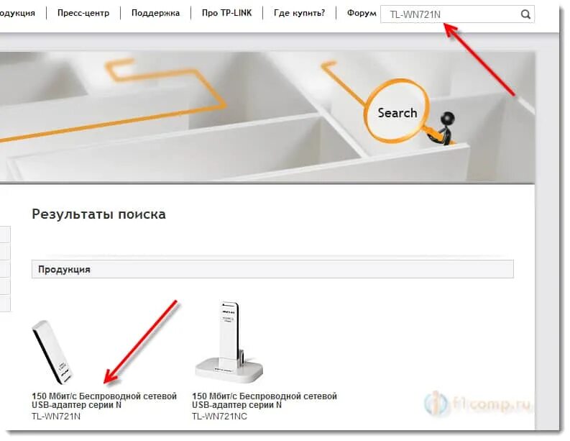Viewport: 570px width, 441px height.
Task: Open the Поддержка menu item
Action: point(155,13)
